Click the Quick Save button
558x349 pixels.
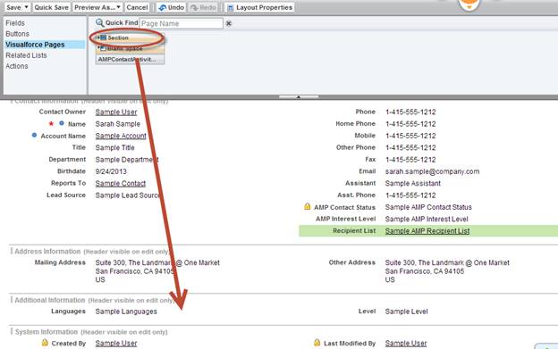(x=51, y=7)
